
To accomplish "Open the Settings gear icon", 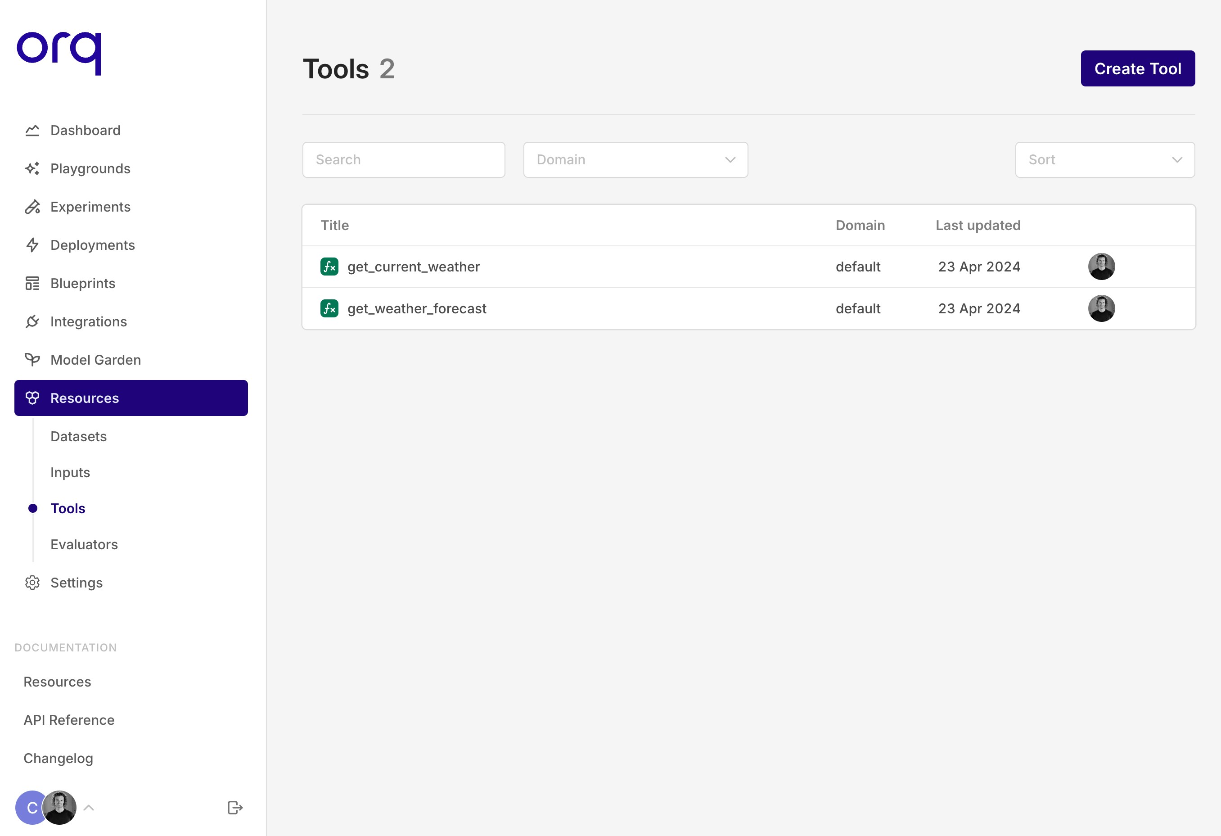I will coord(32,583).
